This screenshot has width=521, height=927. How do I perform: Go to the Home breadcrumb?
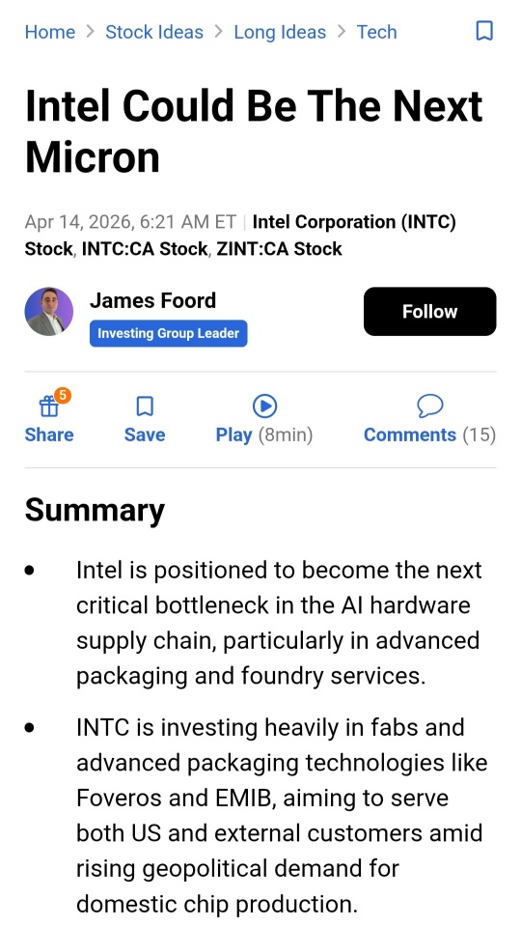pyautogui.click(x=50, y=32)
